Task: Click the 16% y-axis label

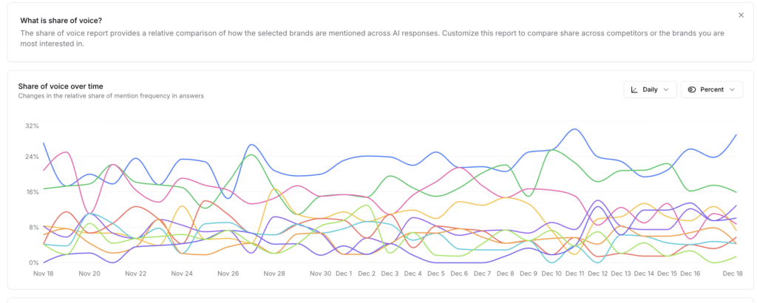Action: [32, 192]
